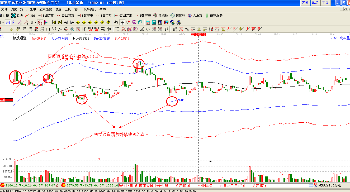This screenshot has height=192, width=350.
Task: Expand the candlestick type dropdown arrow
Action: (x=35, y=22)
